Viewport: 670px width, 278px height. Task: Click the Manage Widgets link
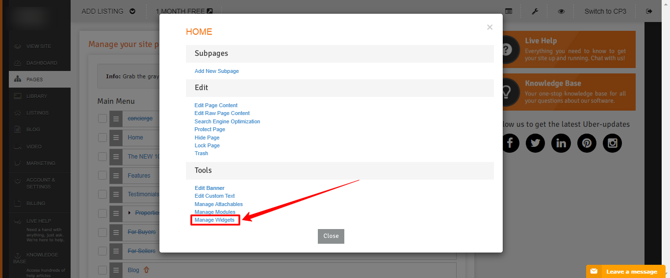point(215,220)
